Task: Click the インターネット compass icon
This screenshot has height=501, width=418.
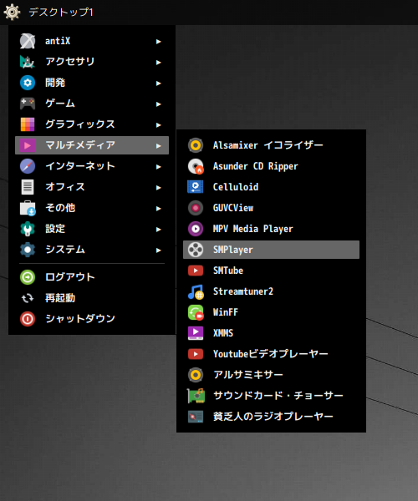Action: [x=28, y=166]
